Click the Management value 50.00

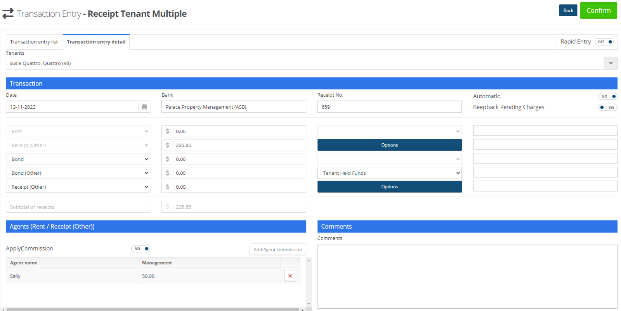click(x=148, y=276)
